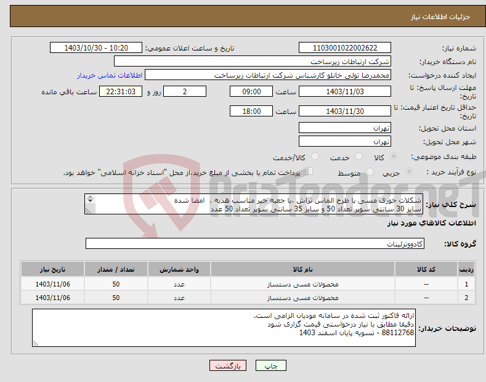486x382 pixels.
Task: Click row 1 product name محصولات مسی دستساز
Action: pos(303,284)
